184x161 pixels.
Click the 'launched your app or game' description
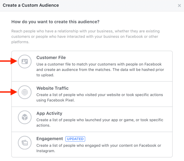click(x=100, y=123)
